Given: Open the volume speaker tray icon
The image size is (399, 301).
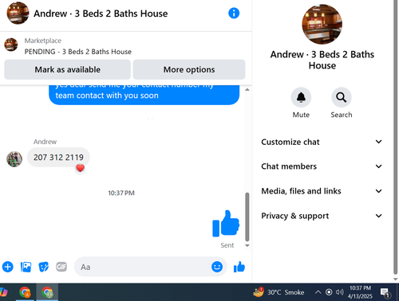Looking at the screenshot, I should click(x=339, y=292).
